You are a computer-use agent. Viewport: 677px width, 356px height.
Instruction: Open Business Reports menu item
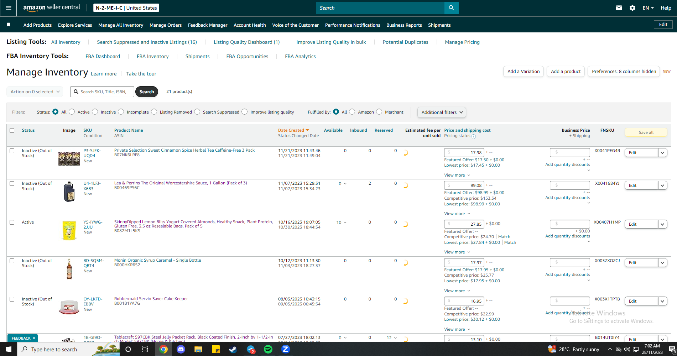point(404,25)
